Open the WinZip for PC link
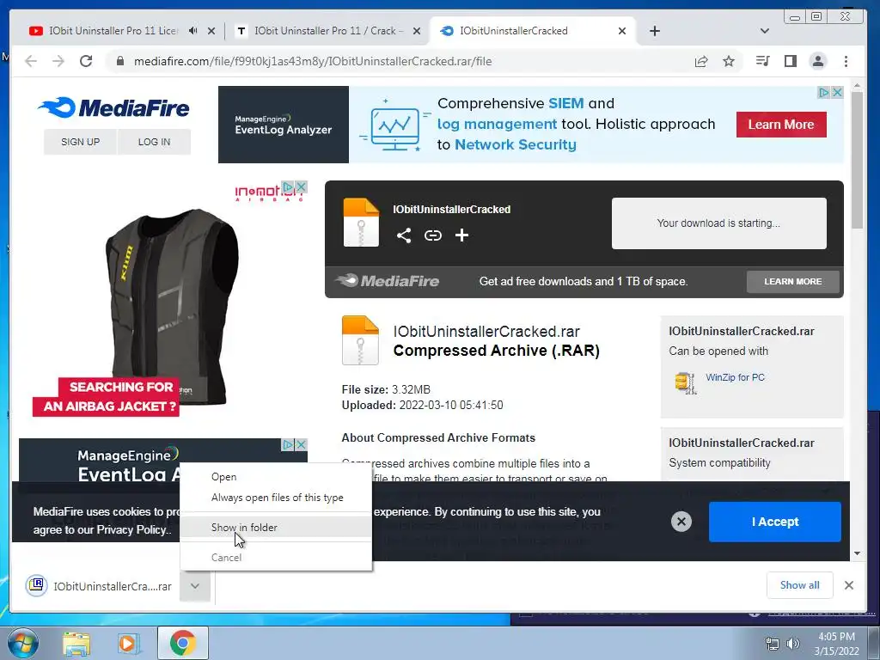Viewport: 880px width, 660px height. coord(735,377)
